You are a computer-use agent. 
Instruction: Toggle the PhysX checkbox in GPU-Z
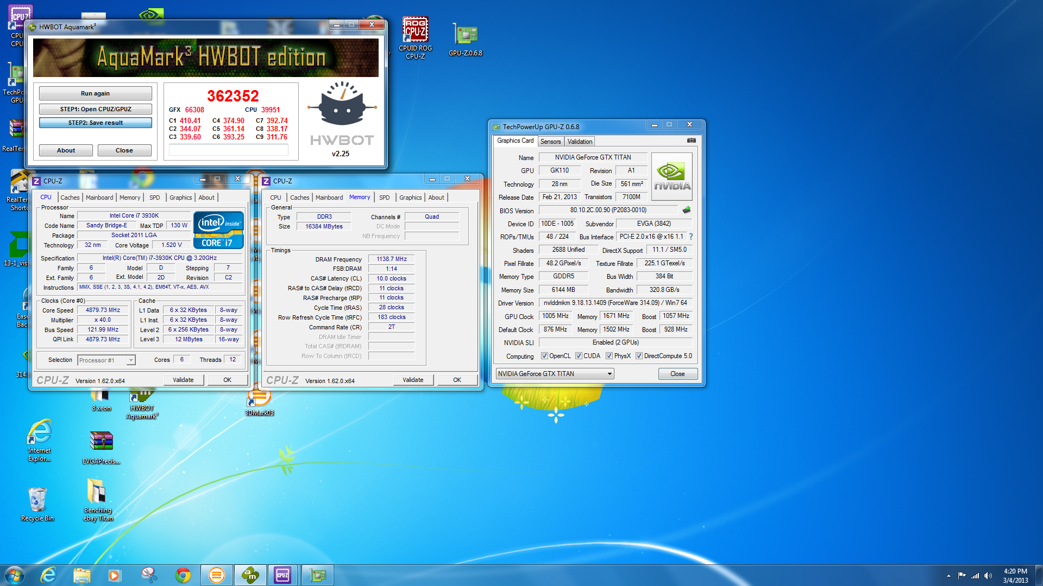[x=609, y=356]
